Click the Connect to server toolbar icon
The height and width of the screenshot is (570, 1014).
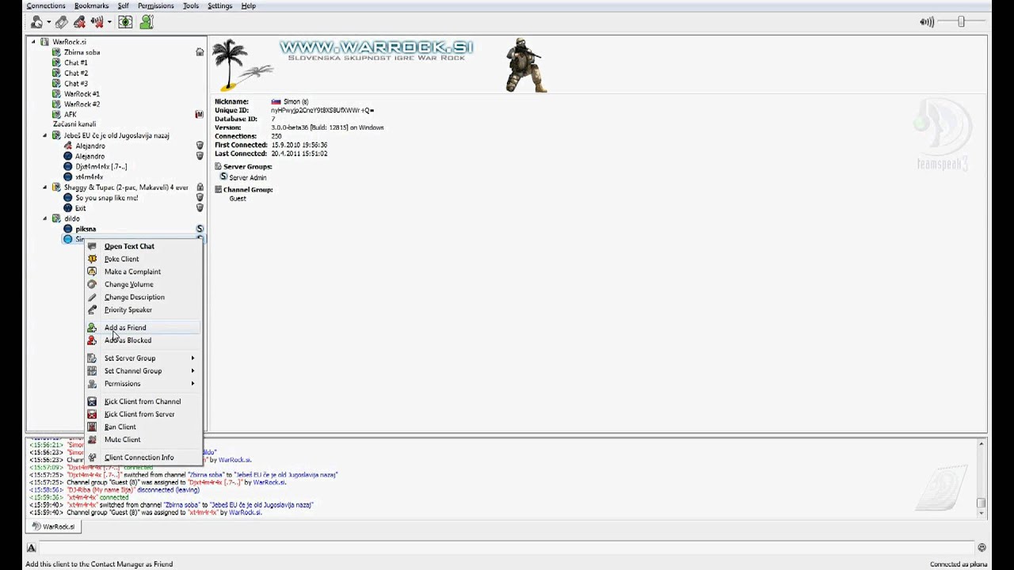pos(36,22)
